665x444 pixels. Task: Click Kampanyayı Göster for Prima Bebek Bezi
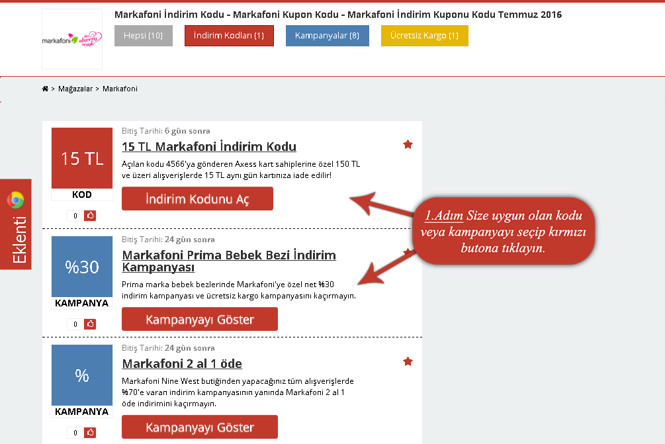point(200,319)
